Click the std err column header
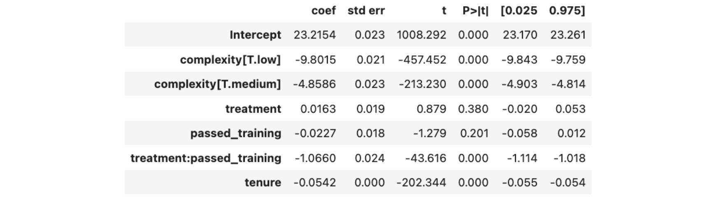719x201 pixels. coord(366,11)
